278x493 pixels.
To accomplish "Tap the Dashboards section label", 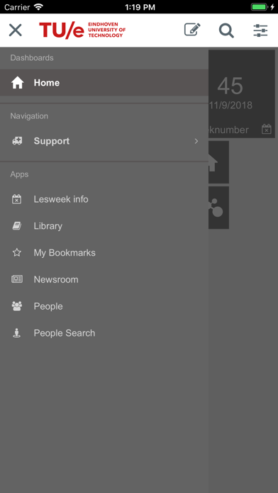I will (32, 58).
